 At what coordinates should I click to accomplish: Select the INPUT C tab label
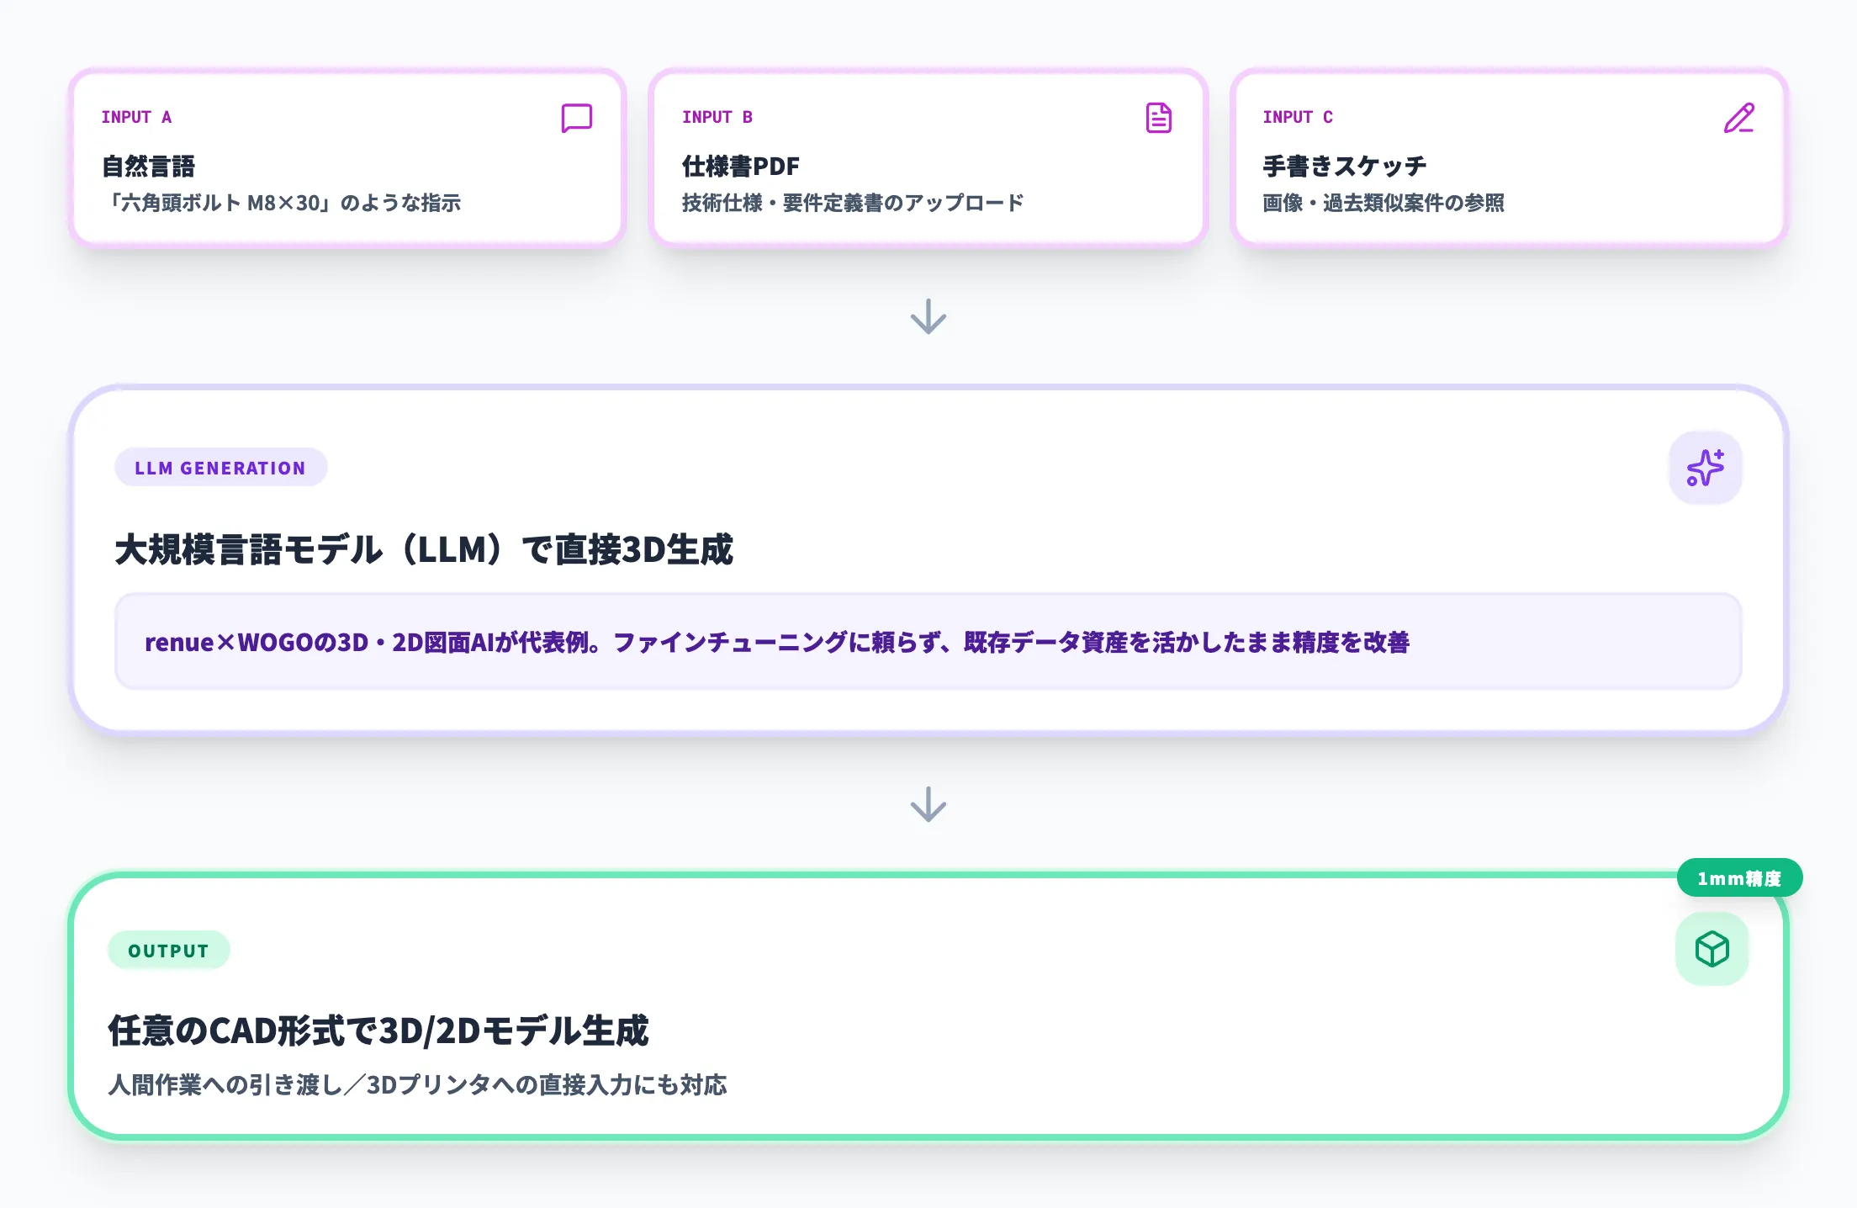point(1298,117)
